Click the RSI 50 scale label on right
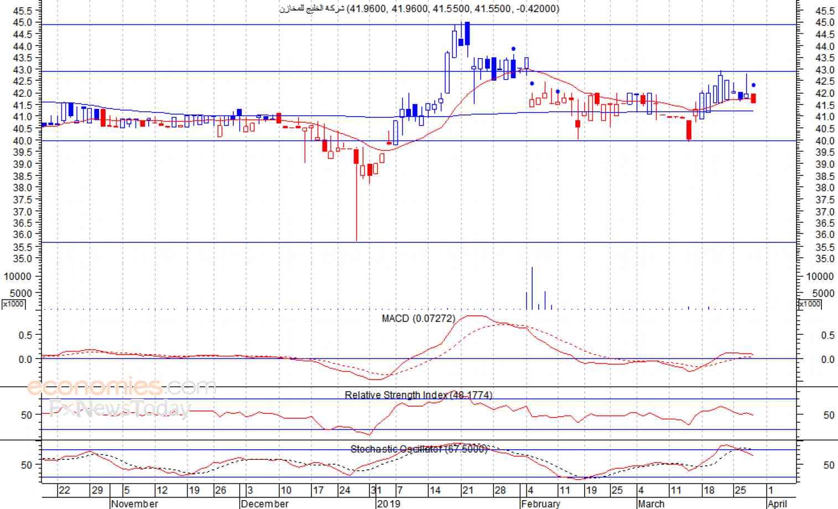The width and height of the screenshot is (838, 509). pos(829,415)
